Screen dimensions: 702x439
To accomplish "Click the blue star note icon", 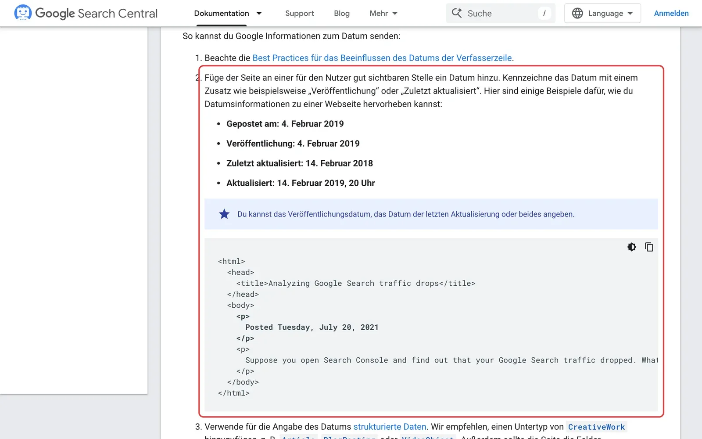I will 224,214.
